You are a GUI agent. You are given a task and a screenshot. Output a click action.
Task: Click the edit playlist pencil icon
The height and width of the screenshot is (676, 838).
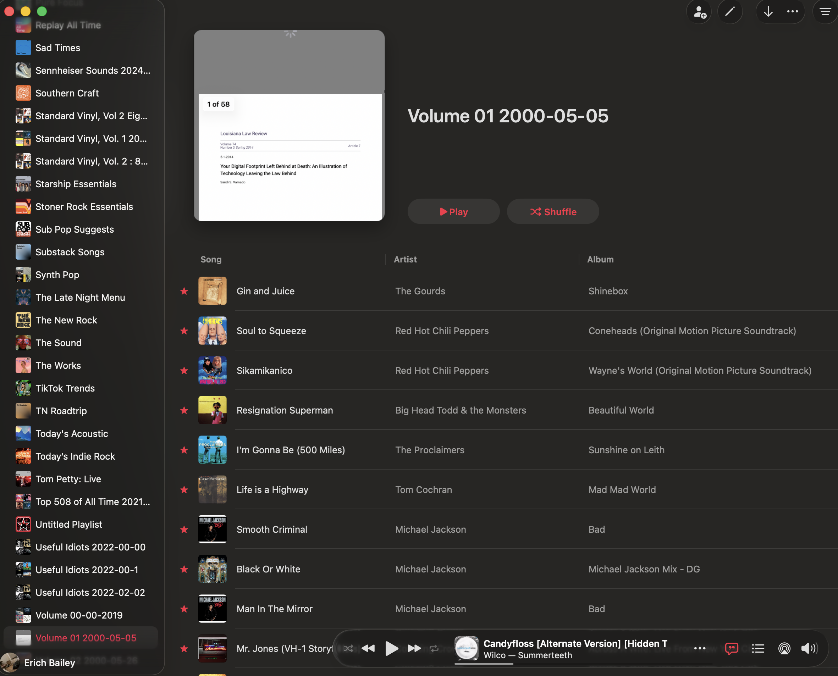[730, 12]
